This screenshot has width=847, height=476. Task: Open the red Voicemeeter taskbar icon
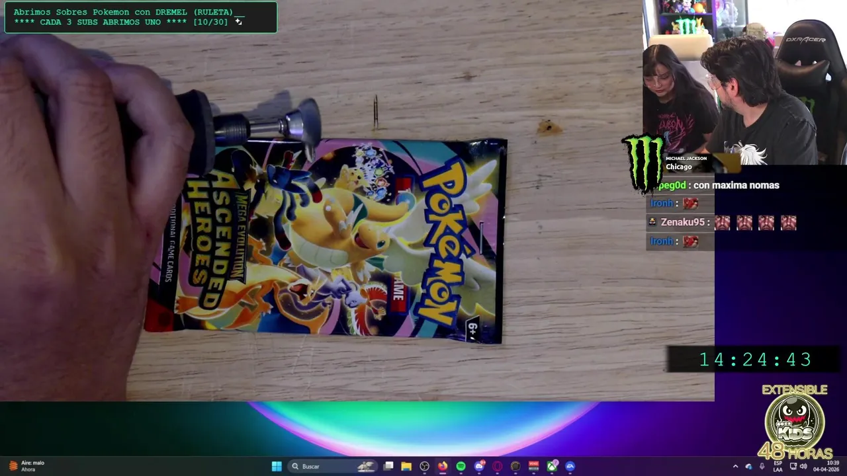533,466
